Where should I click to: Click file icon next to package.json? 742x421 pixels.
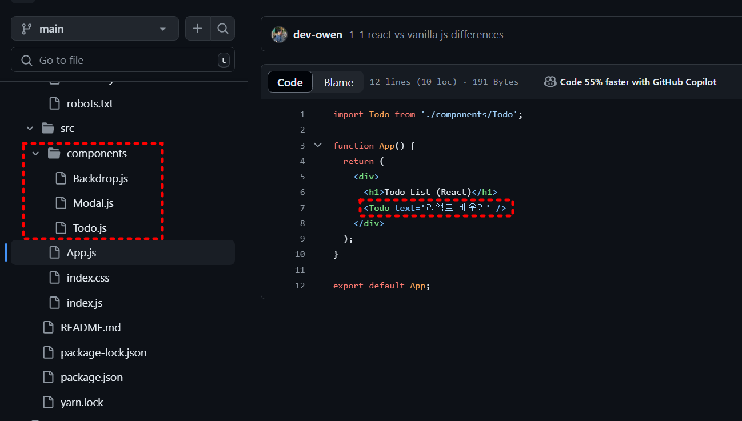point(49,377)
